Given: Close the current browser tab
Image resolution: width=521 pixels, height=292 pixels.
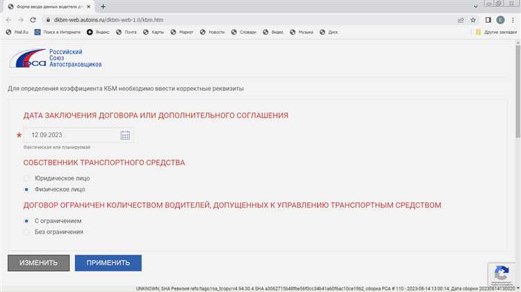Looking at the screenshot, I should [89, 6].
